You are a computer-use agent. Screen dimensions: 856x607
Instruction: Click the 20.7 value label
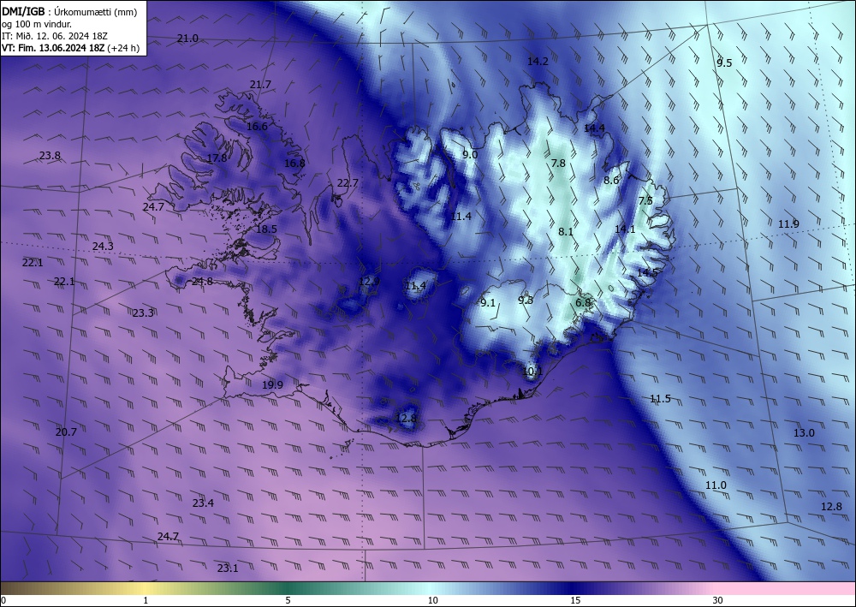coord(66,432)
